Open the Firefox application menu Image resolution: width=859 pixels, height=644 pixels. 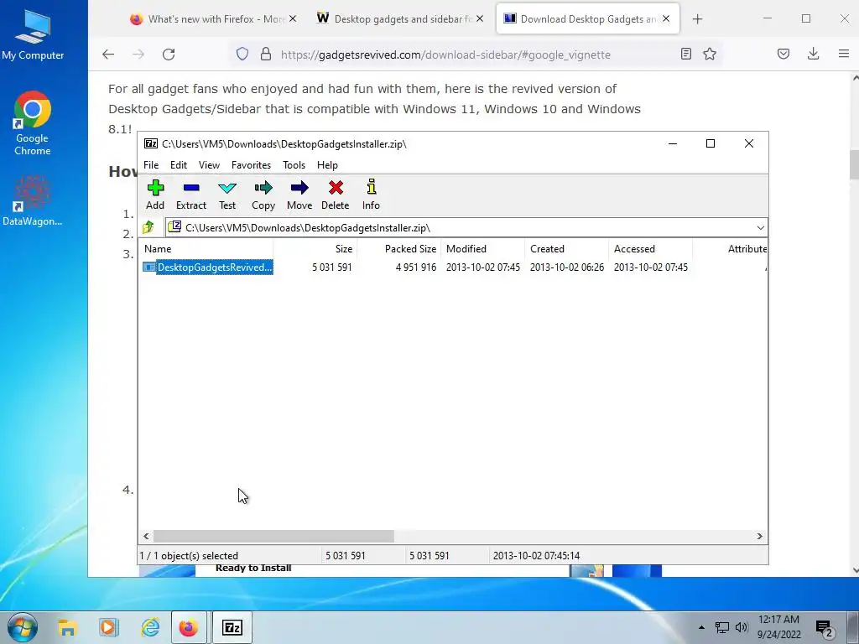click(844, 54)
